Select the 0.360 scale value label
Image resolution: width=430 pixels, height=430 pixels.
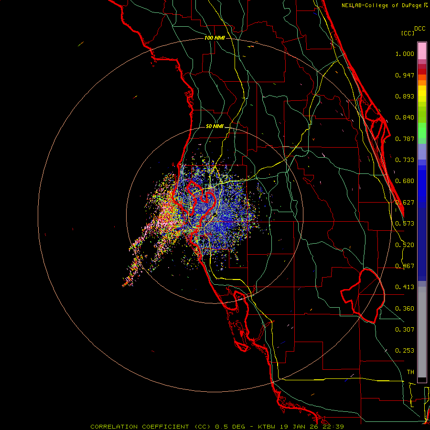pos(405,309)
